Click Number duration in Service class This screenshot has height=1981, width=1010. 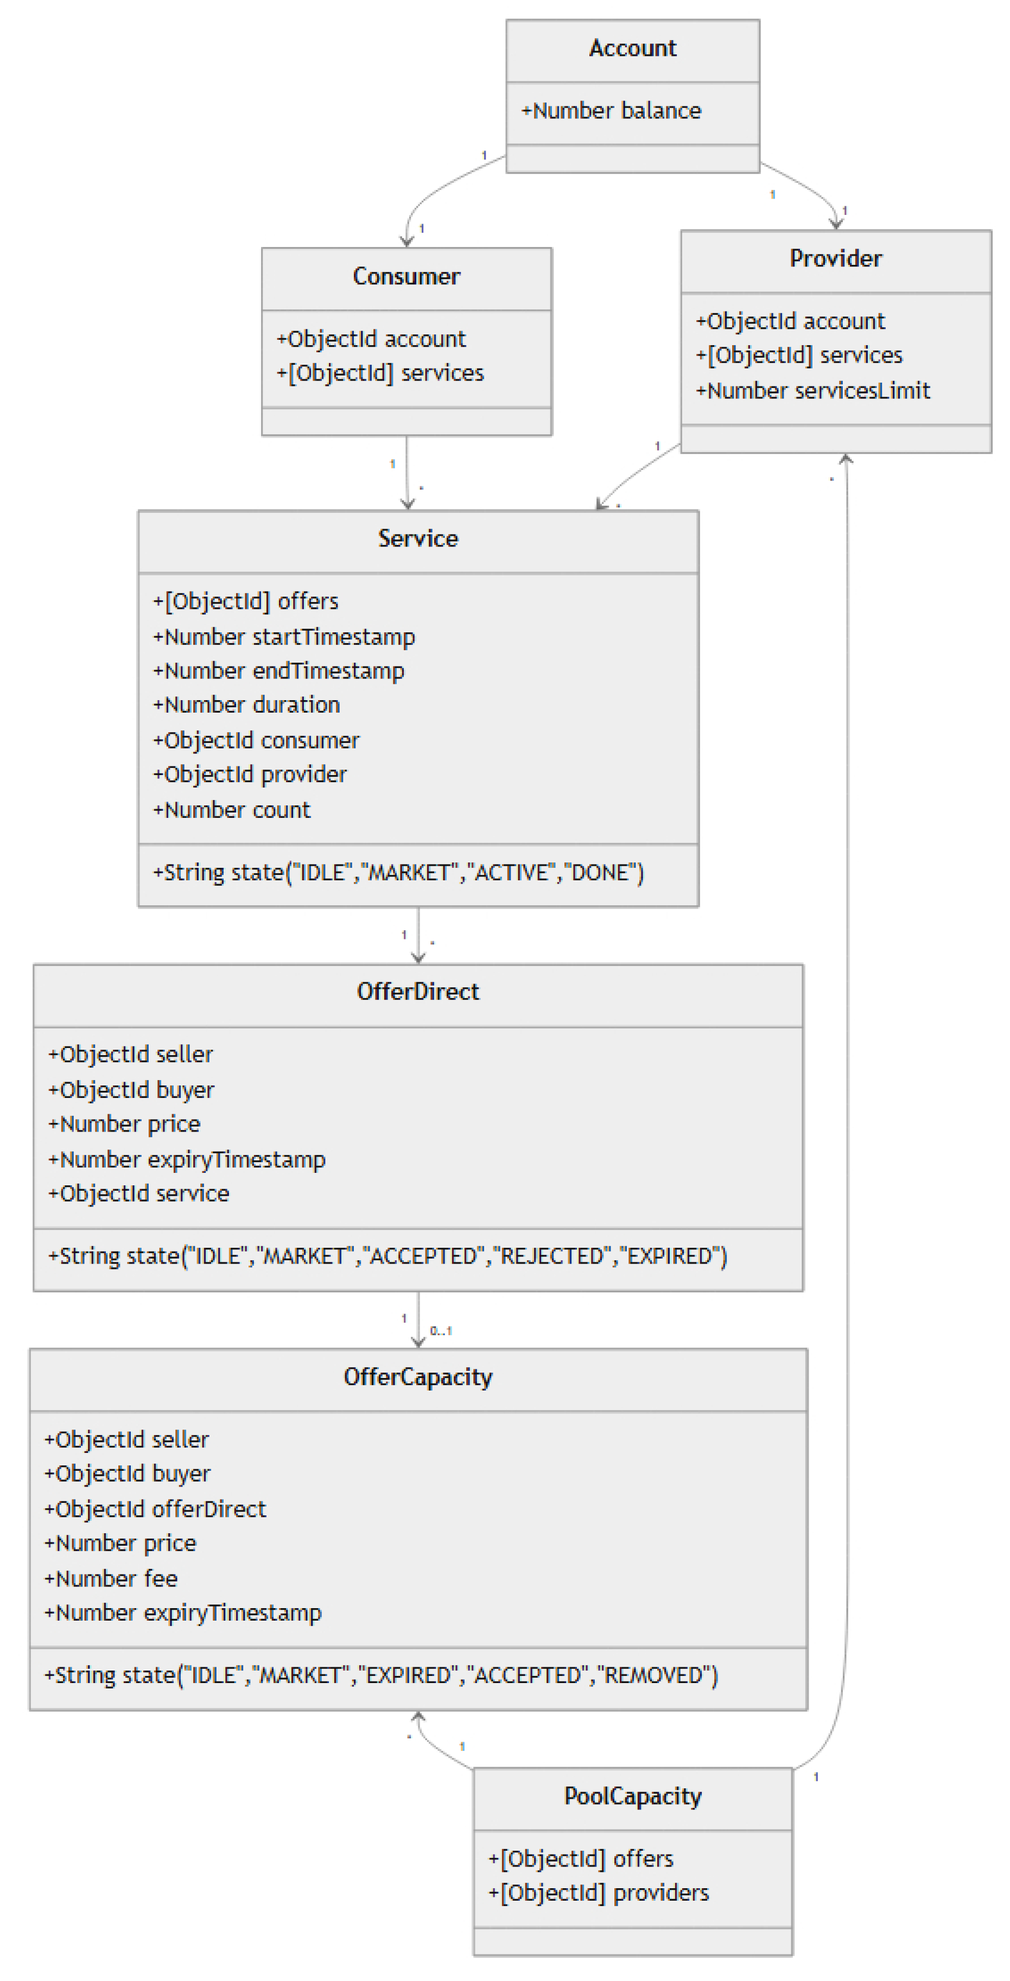click(246, 704)
